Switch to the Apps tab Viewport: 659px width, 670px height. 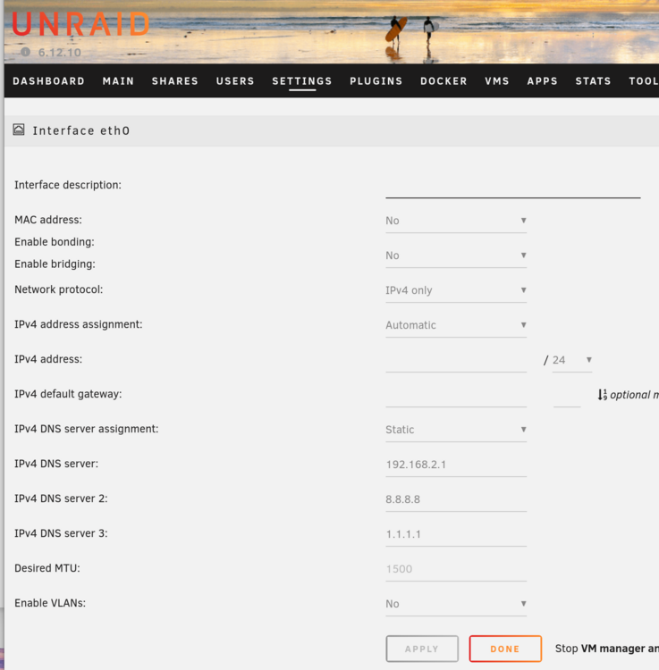point(542,81)
